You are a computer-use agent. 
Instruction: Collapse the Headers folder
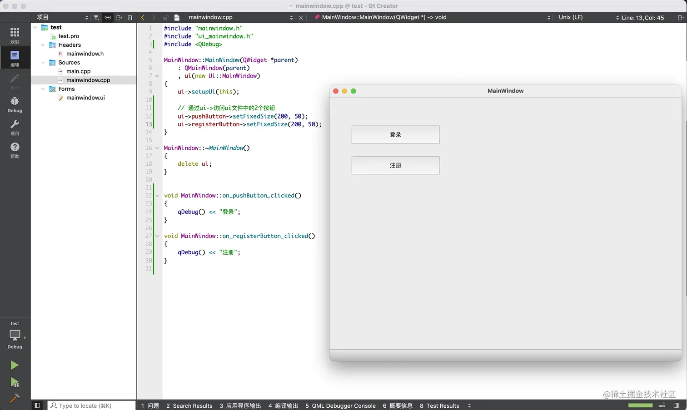tap(43, 45)
